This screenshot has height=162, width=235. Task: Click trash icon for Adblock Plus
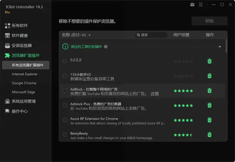(x=210, y=105)
